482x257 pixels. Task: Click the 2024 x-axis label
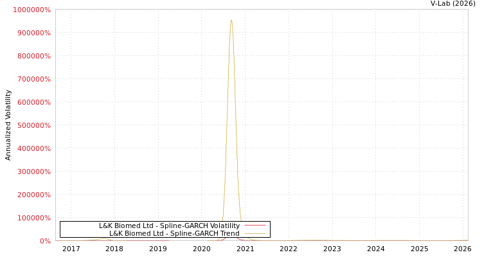click(x=376, y=249)
